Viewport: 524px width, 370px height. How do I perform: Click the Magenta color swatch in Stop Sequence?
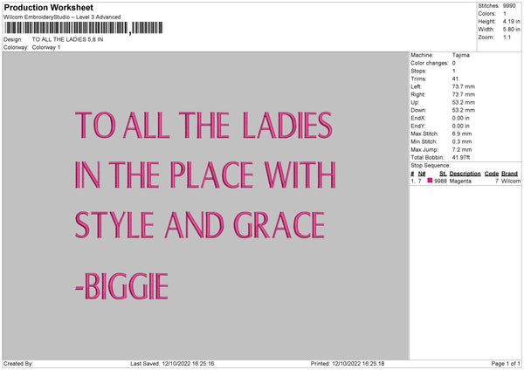(x=431, y=181)
